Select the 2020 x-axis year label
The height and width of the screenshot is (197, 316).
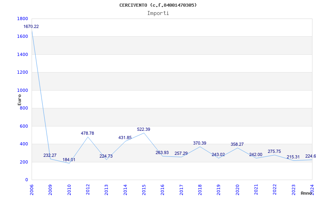[237, 190]
